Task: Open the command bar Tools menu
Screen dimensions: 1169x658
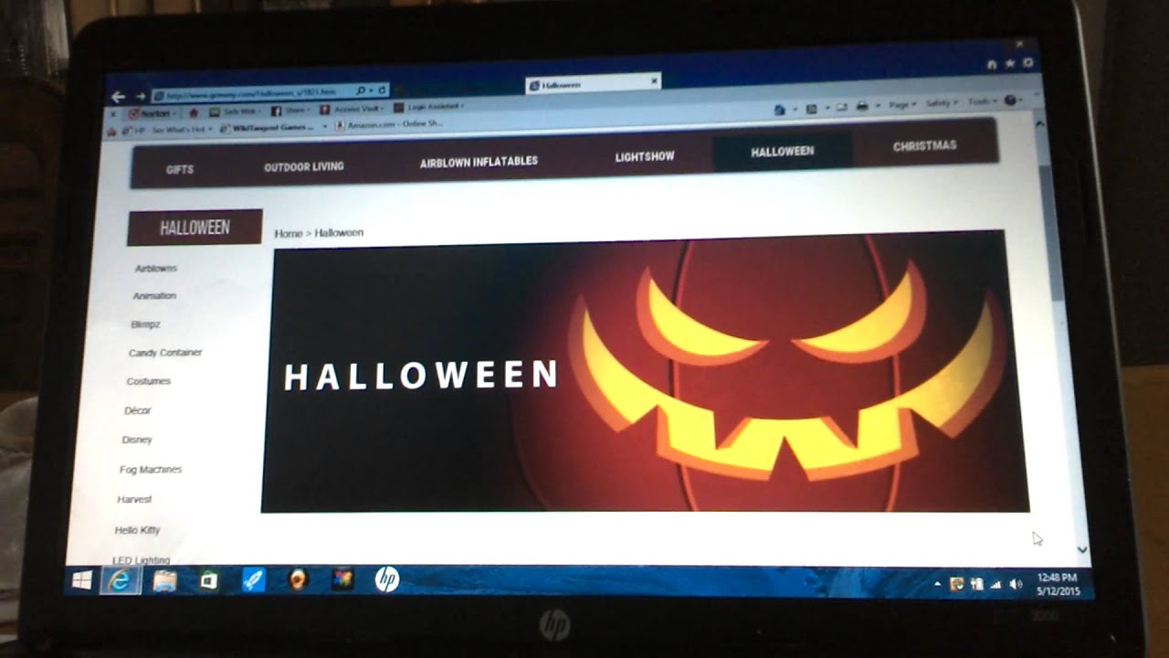Action: click(981, 101)
